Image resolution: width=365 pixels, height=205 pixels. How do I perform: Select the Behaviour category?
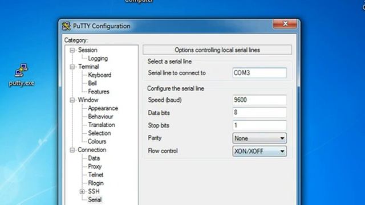tap(100, 116)
